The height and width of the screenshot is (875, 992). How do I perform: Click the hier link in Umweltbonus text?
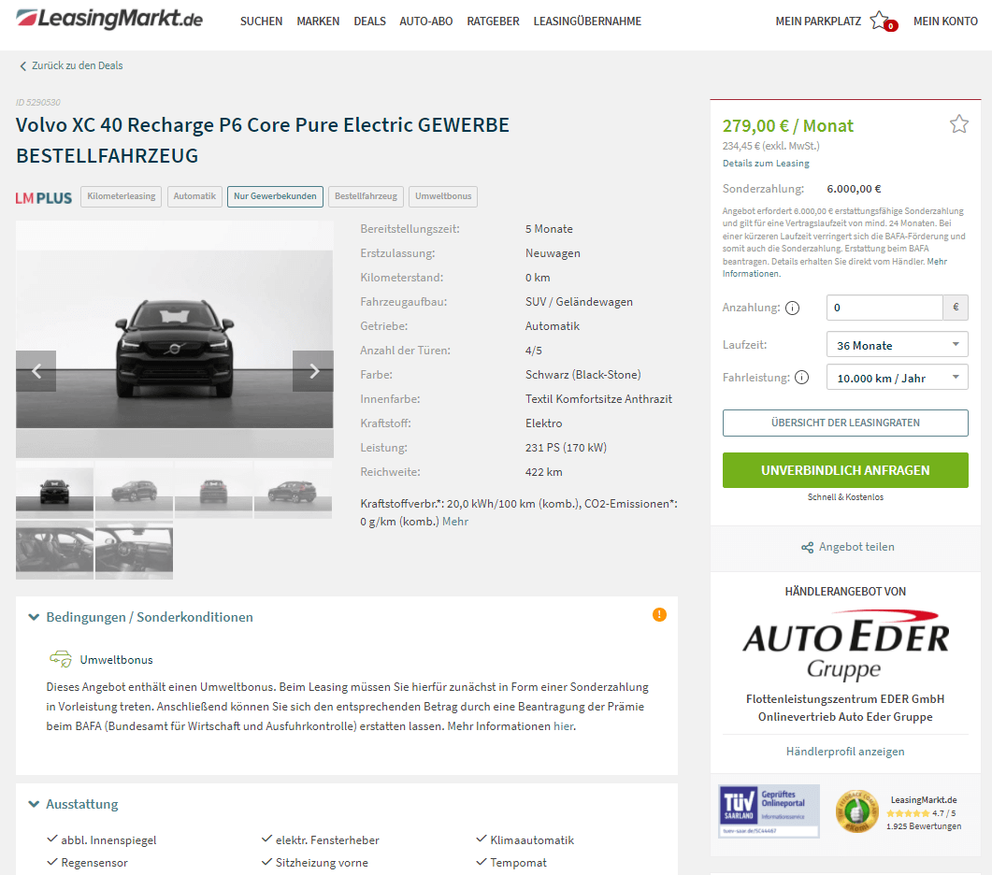point(563,726)
